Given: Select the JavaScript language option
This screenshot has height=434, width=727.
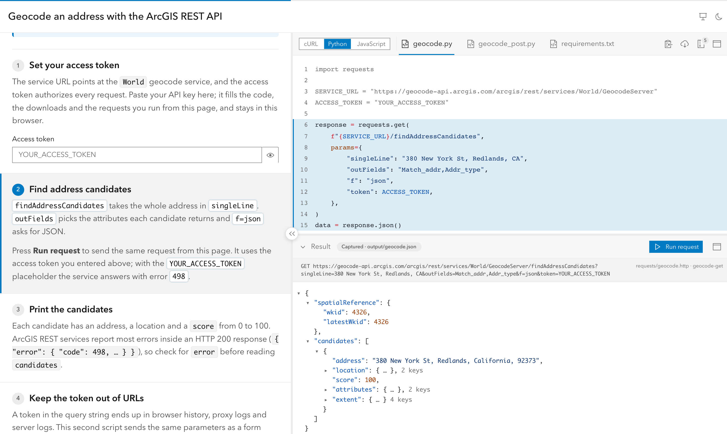Looking at the screenshot, I should coord(371,44).
